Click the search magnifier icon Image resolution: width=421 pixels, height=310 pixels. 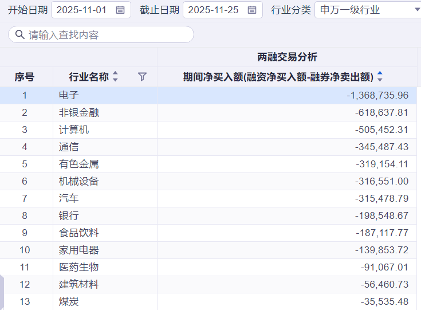click(x=20, y=34)
